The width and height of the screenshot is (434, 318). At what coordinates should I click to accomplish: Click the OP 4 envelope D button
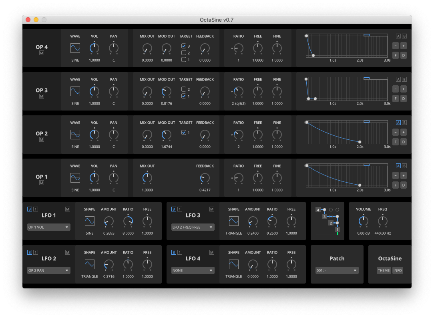[x=404, y=55]
